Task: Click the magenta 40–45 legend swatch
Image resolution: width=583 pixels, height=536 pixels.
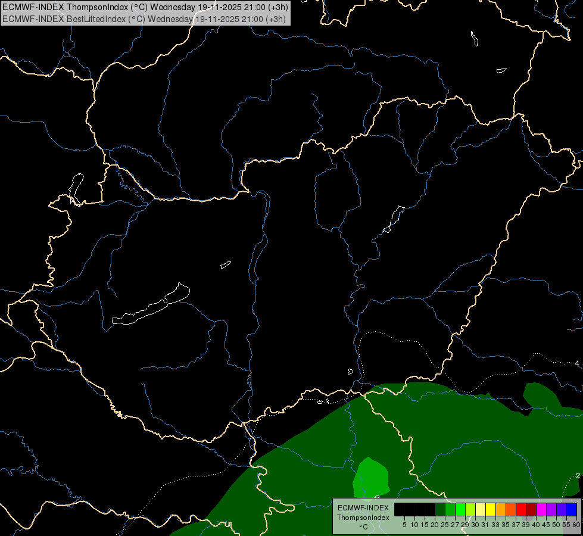Action: click(541, 510)
